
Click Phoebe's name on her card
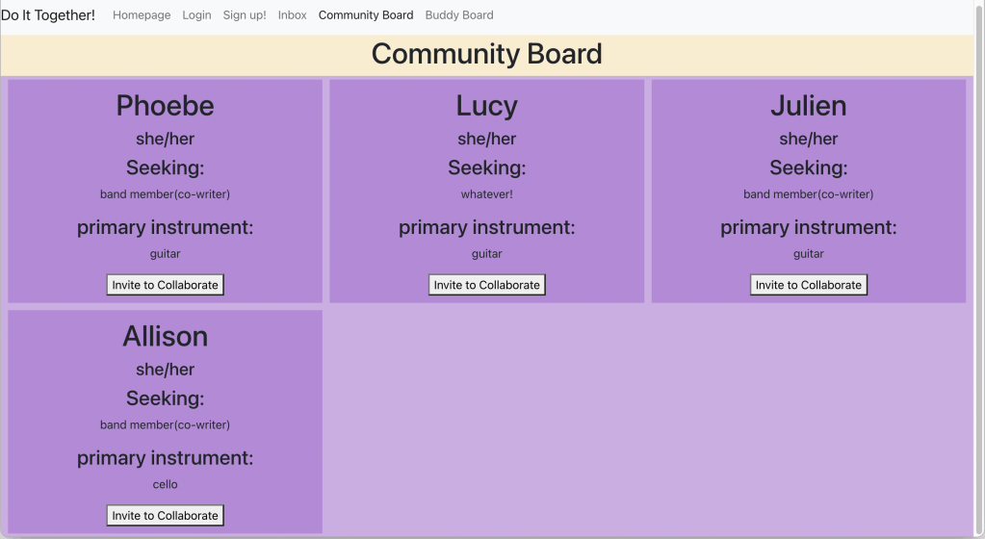(x=165, y=106)
